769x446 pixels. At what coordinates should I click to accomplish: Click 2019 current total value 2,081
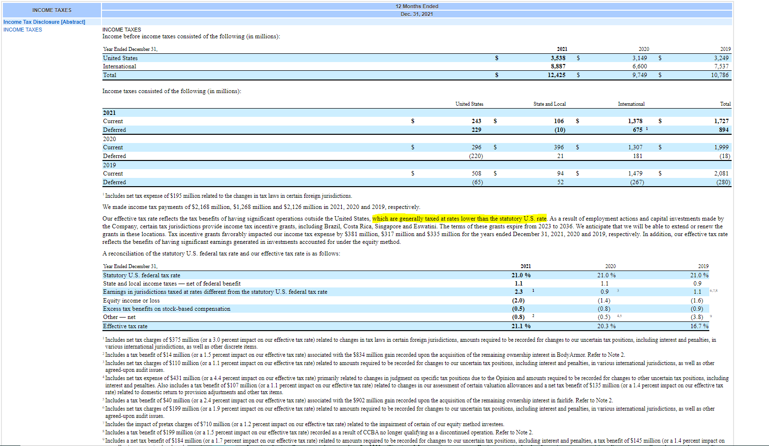coord(721,174)
